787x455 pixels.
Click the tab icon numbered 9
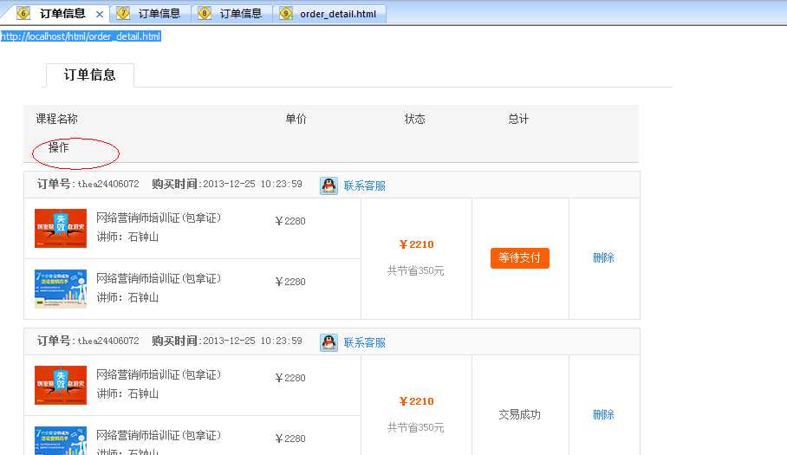[285, 14]
